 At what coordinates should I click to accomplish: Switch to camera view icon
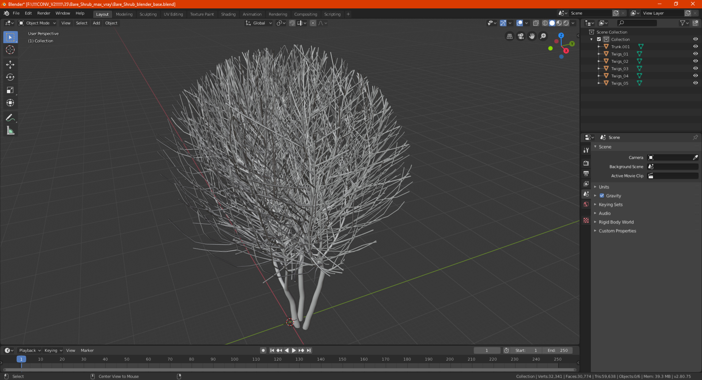(521, 36)
